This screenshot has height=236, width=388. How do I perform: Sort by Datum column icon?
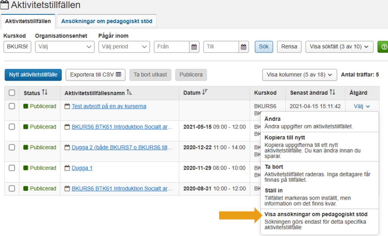[206, 93]
